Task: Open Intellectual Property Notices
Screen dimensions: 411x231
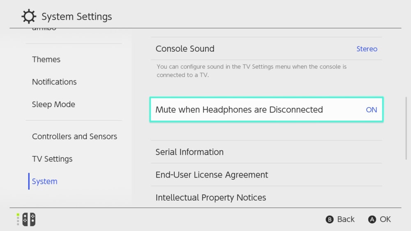Action: pyautogui.click(x=210, y=197)
